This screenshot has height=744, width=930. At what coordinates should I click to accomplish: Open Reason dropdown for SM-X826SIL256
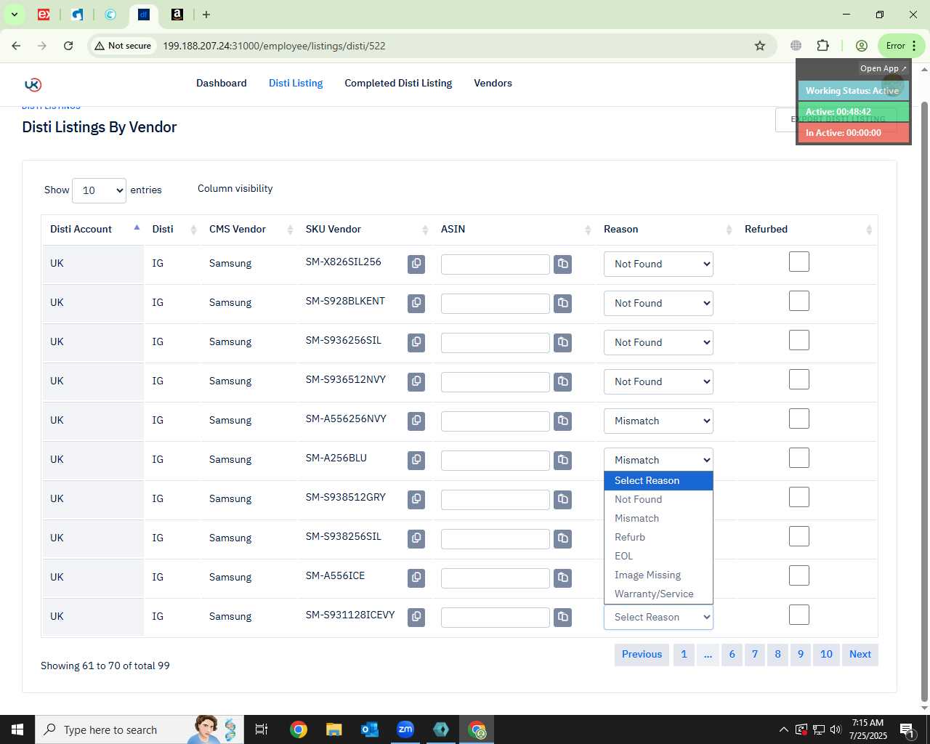pos(658,264)
